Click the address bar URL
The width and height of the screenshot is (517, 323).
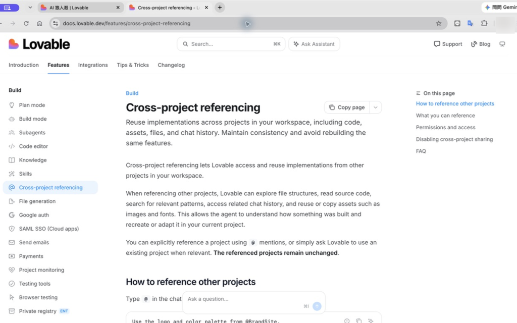(x=127, y=23)
